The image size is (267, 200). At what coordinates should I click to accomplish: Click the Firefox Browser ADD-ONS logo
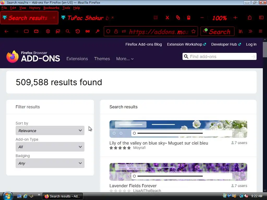(33, 57)
